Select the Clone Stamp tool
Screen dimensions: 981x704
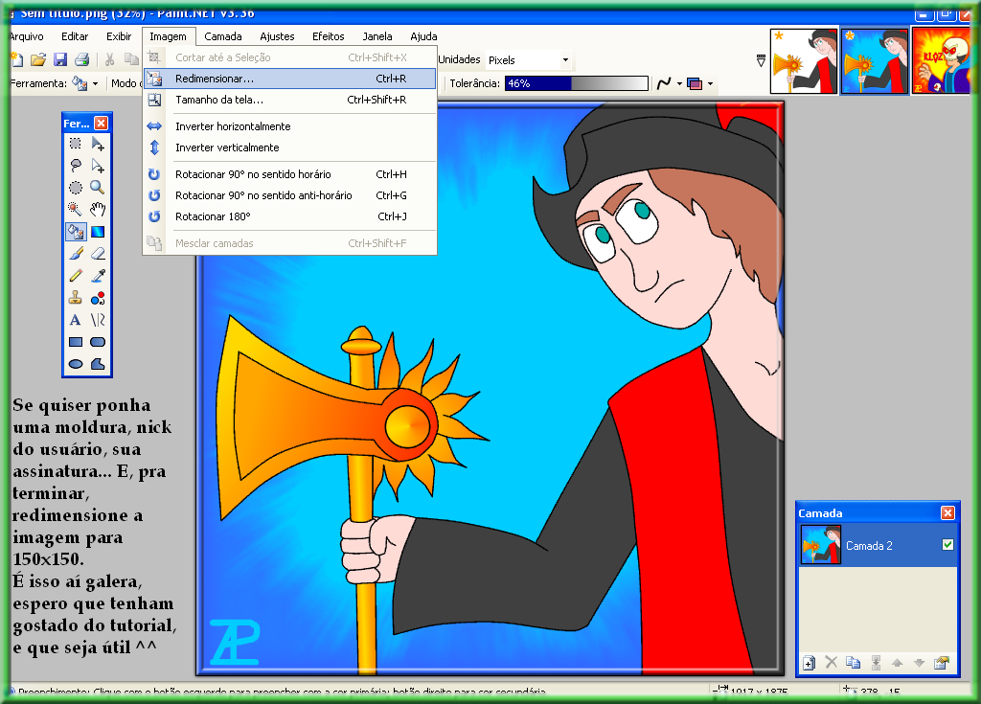tap(75, 298)
